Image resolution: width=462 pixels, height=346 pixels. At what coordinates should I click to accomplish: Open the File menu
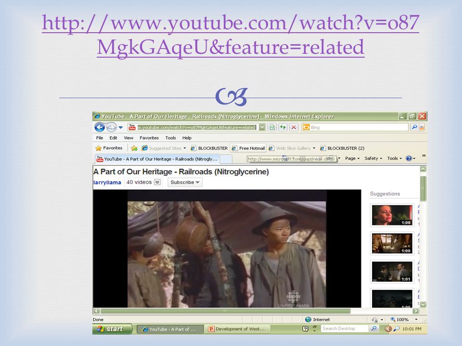click(100, 138)
